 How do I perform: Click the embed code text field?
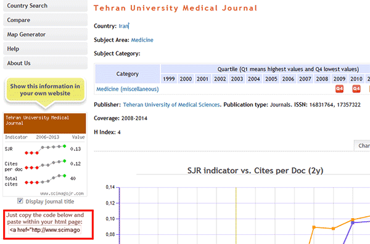coord(45,230)
